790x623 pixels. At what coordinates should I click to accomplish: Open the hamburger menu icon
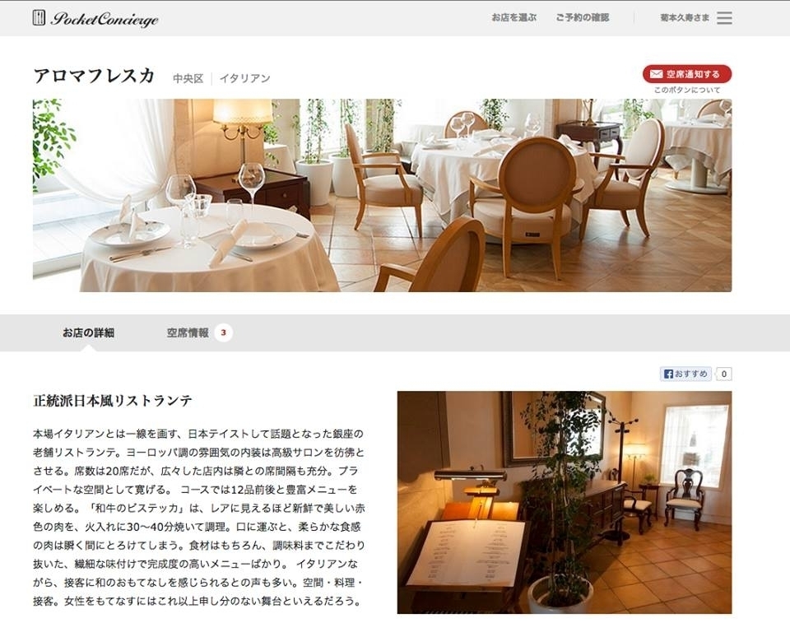click(724, 18)
